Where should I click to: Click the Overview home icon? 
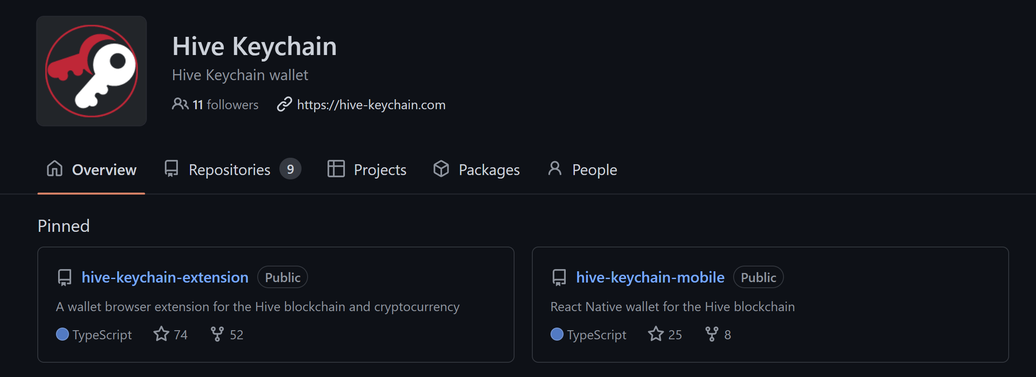[x=55, y=169]
